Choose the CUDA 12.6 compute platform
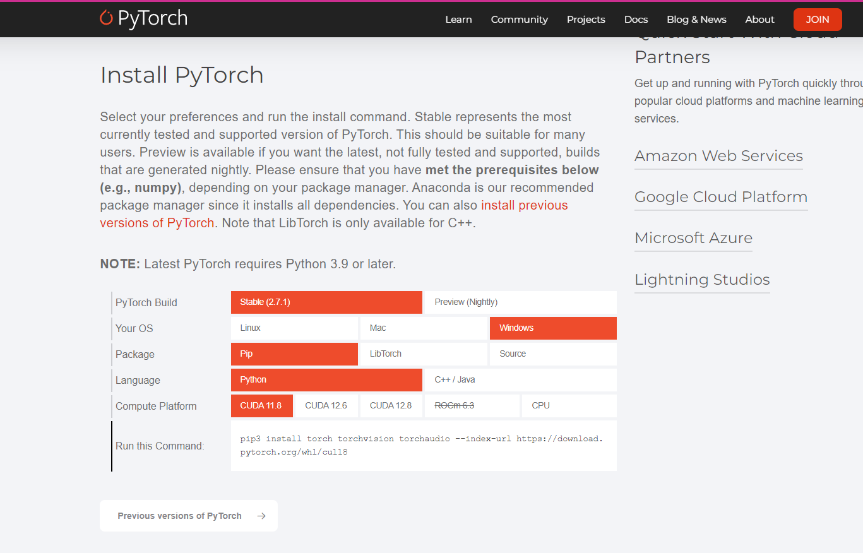This screenshot has width=863, height=553. point(326,406)
